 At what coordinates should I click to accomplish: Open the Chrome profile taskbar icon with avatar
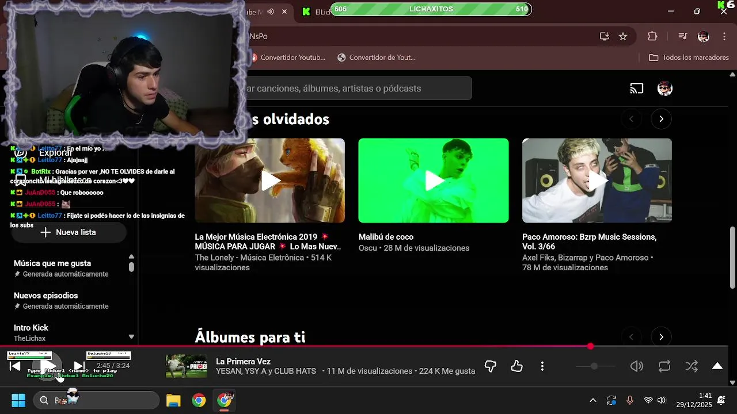[225, 400]
